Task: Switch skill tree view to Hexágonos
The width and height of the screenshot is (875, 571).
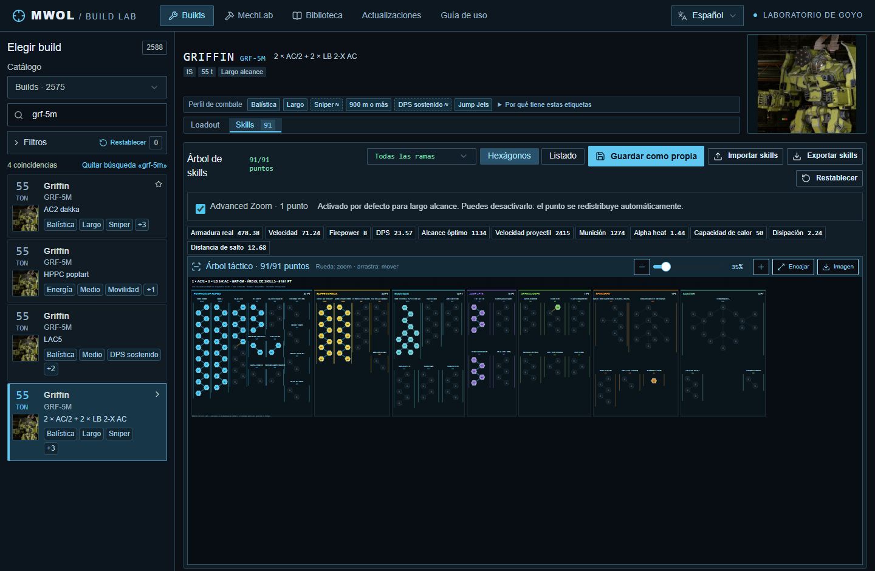Action: click(x=509, y=156)
